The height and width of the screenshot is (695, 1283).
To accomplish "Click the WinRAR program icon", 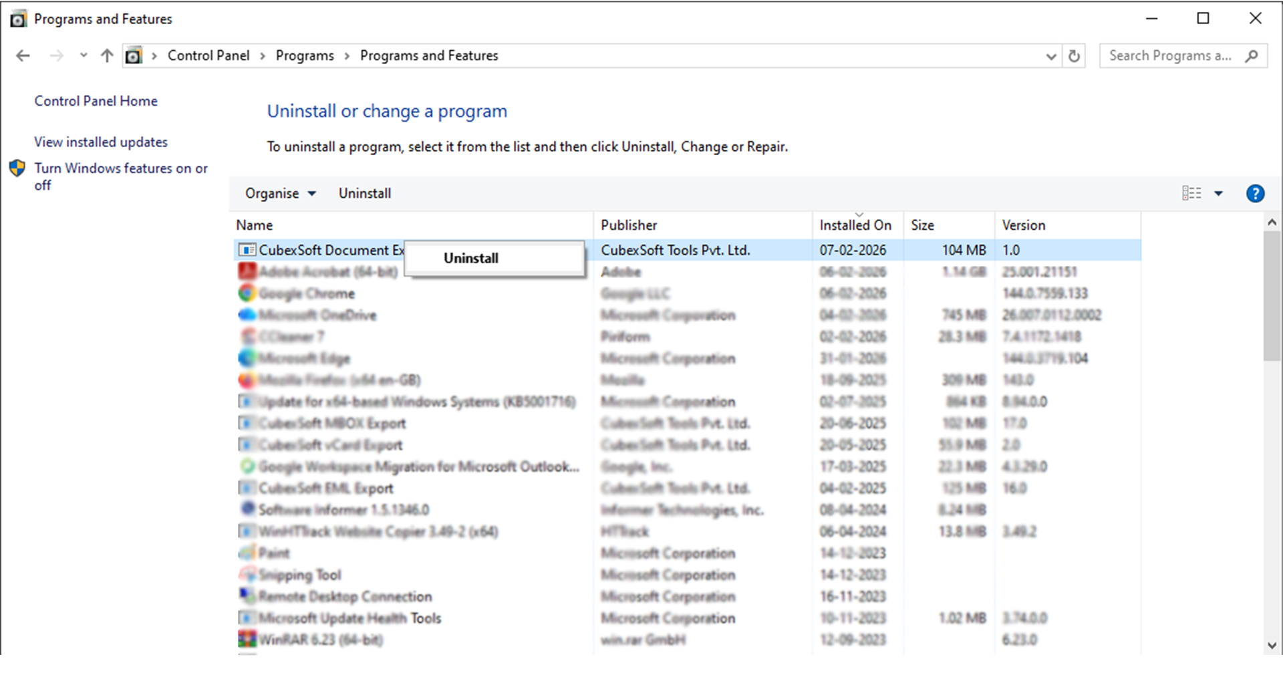I will point(247,640).
